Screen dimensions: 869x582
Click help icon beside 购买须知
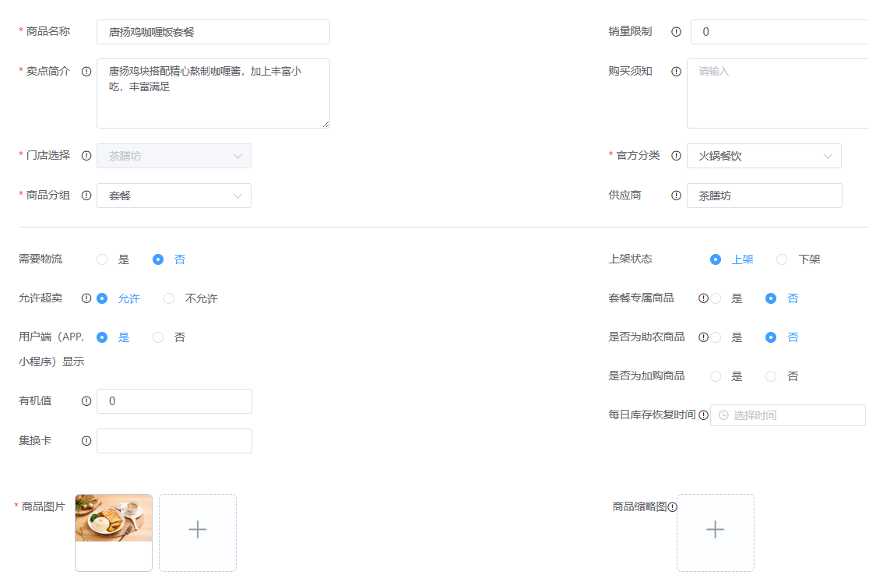click(676, 71)
